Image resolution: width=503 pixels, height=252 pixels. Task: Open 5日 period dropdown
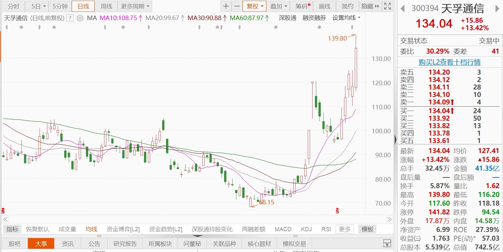[36, 6]
